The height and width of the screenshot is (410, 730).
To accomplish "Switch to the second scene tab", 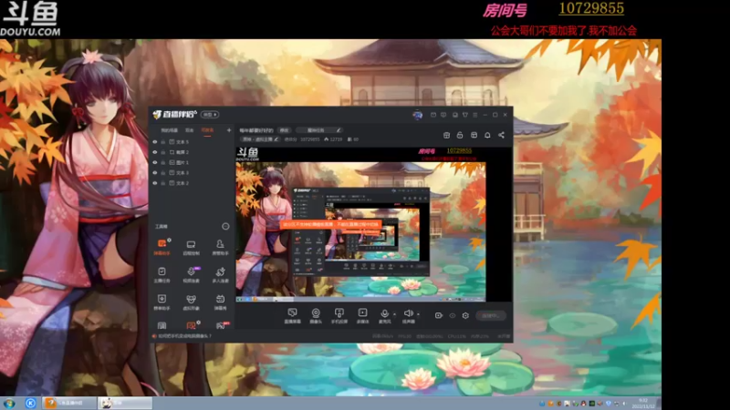I will [190, 130].
